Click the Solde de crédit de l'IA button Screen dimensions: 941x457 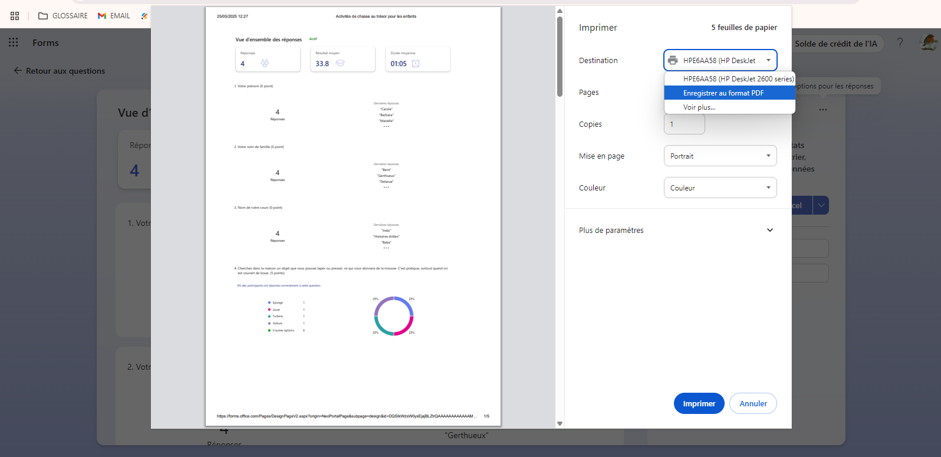[x=836, y=44]
